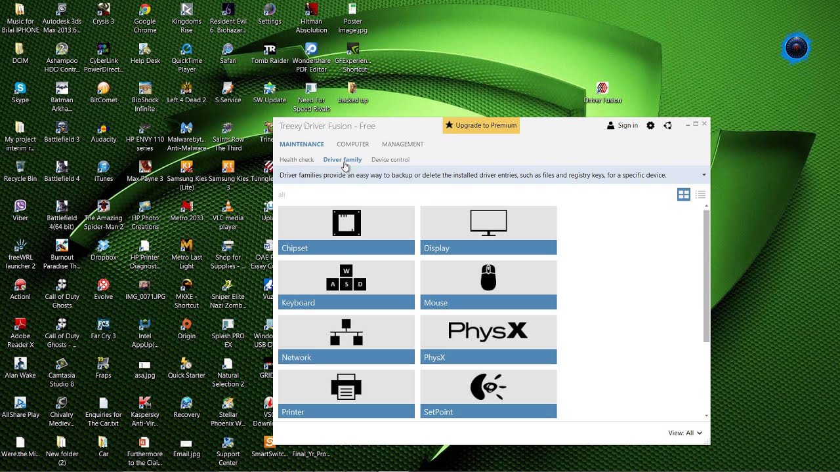Open the Chipset driver family tile
840x472 pixels.
pos(346,230)
